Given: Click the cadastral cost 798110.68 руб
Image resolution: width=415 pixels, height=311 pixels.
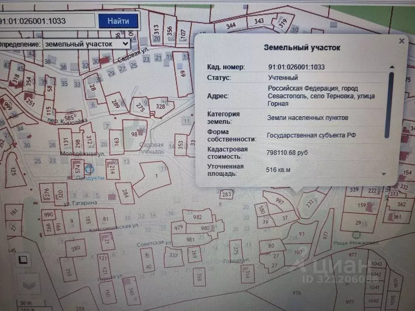Looking at the screenshot, I should pyautogui.click(x=287, y=153).
